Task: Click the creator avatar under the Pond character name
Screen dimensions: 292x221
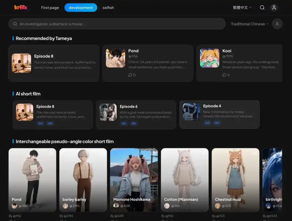Action: pos(15,206)
